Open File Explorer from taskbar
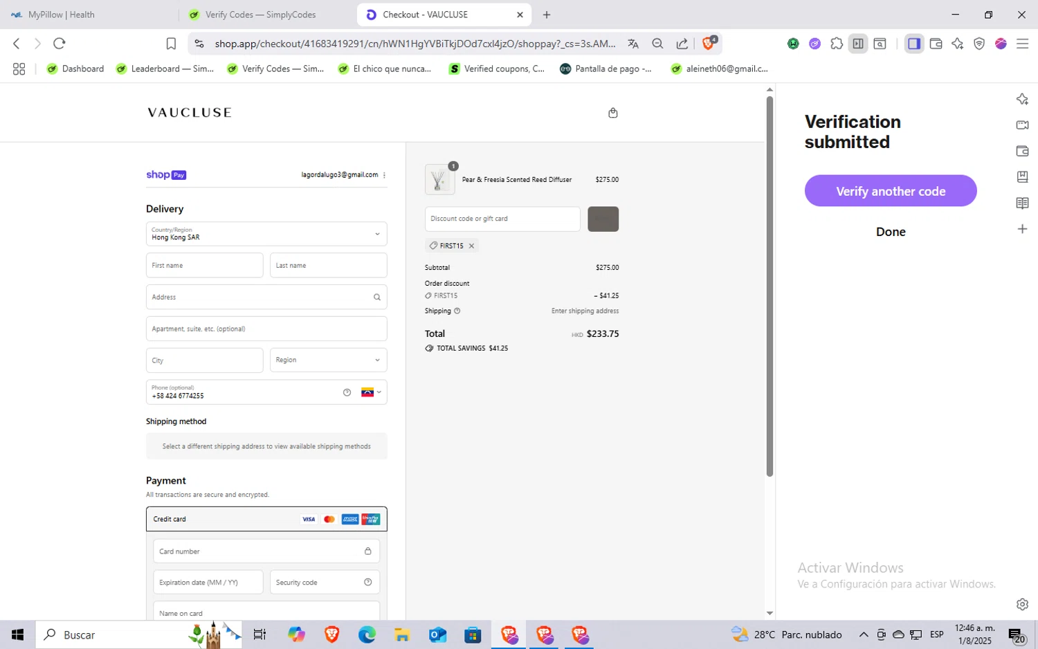Viewport: 1038px width, 649px height. pos(402,634)
